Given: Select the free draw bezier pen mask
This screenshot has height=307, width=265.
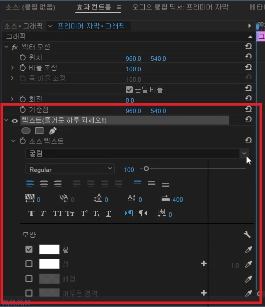Looking at the screenshot, I should 52,131.
